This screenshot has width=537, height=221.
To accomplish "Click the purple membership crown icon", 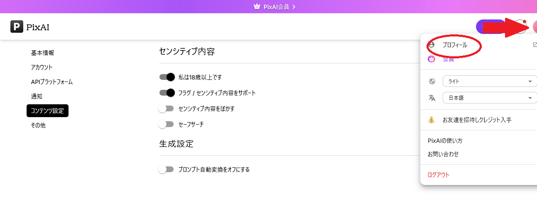I will (x=432, y=59).
